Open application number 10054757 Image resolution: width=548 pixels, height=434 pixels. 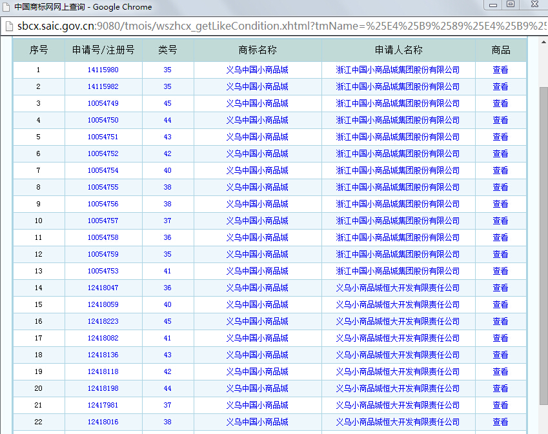[103, 221]
